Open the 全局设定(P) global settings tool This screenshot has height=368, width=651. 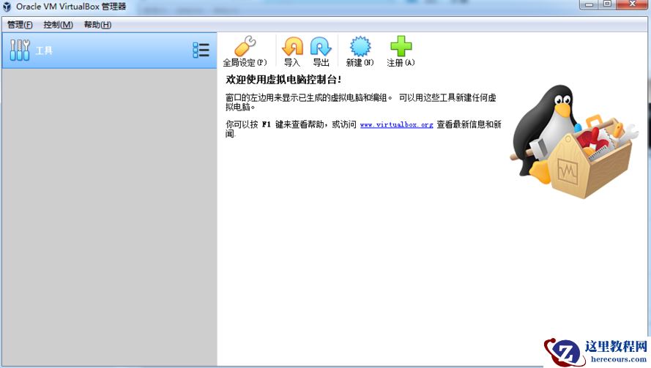click(x=245, y=51)
